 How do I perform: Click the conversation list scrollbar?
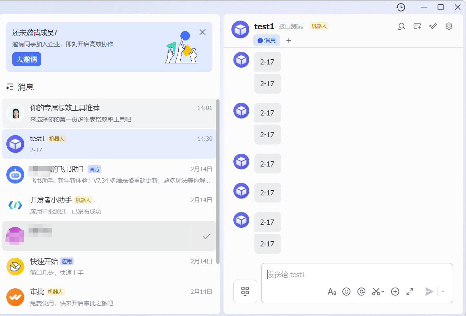[218, 178]
